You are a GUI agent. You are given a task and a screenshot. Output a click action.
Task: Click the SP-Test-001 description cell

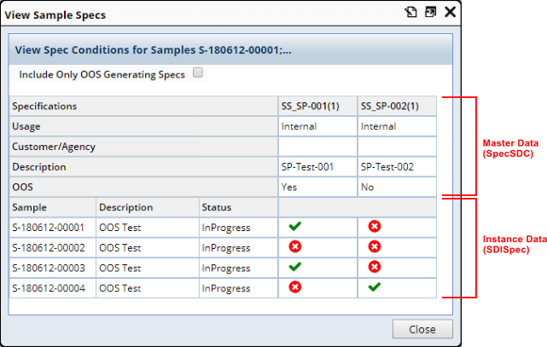[317, 167]
